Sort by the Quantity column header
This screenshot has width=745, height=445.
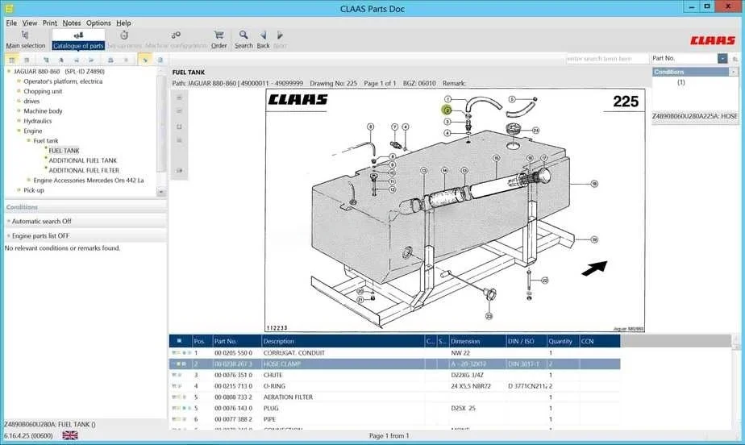[x=563, y=341]
